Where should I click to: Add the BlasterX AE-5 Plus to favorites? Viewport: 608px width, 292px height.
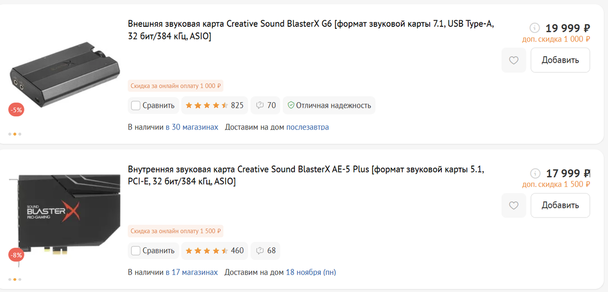(514, 205)
